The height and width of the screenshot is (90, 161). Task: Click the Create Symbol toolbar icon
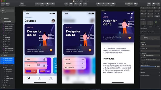[22, 3]
